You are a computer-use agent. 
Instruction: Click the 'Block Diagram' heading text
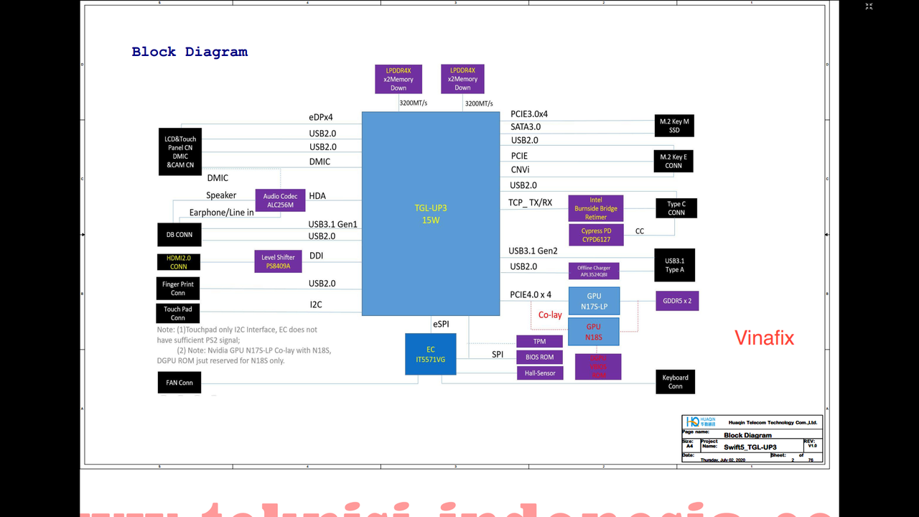[190, 52]
